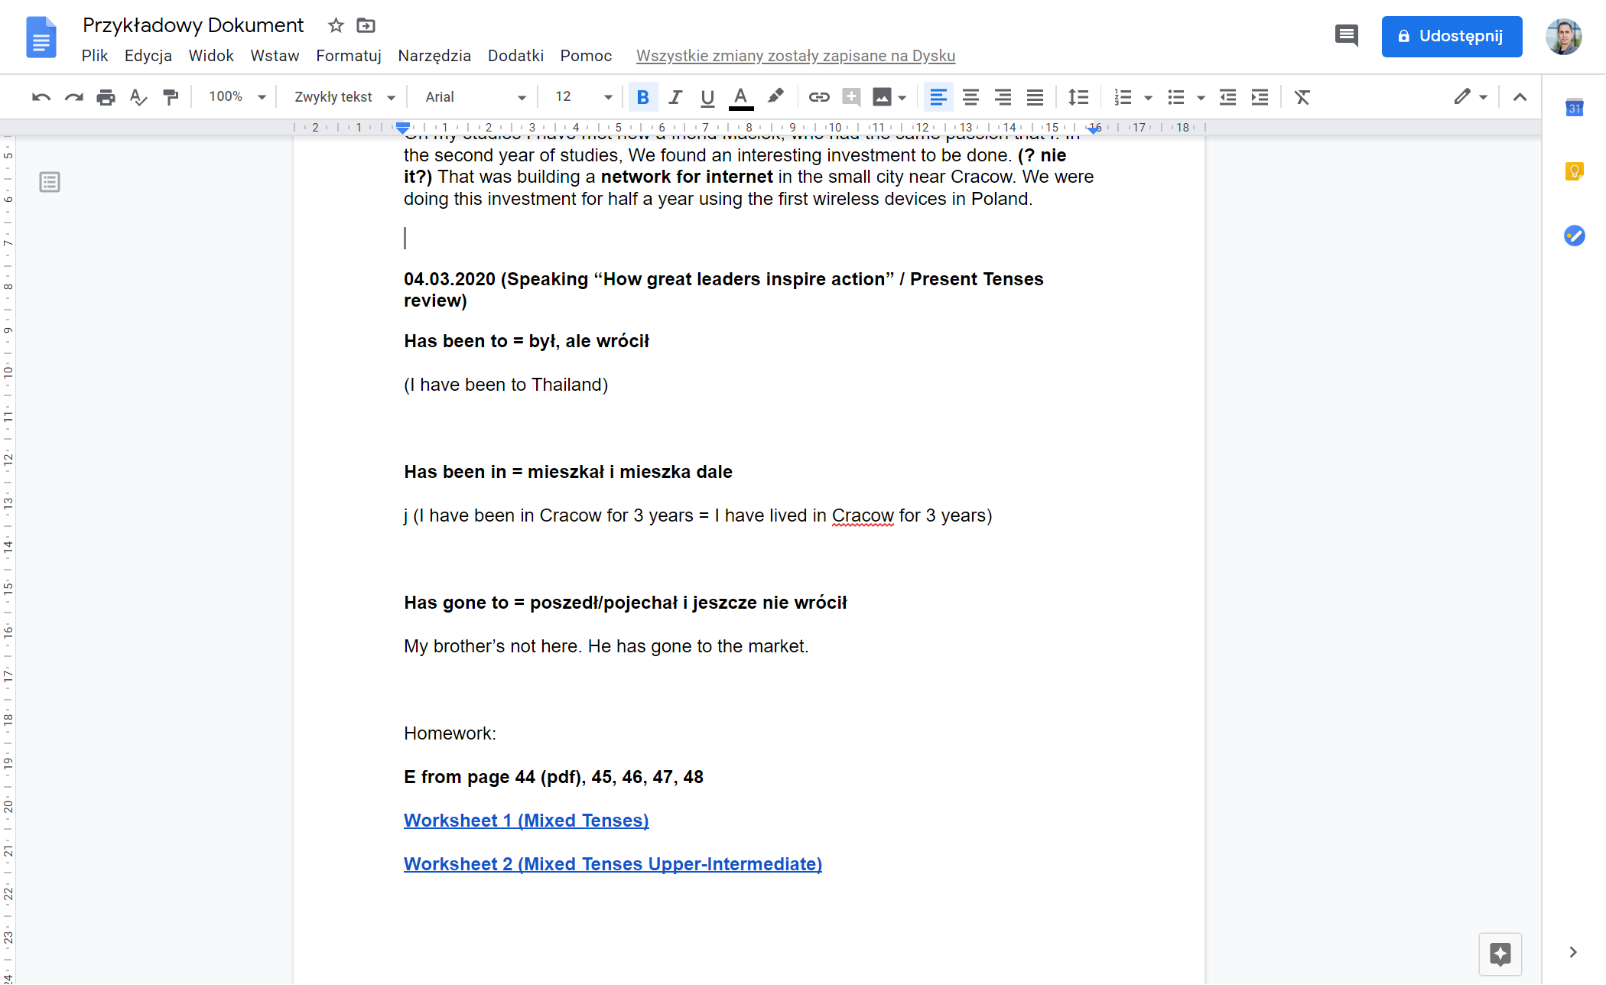
Task: Open the document outline icon
Action: pos(50,182)
